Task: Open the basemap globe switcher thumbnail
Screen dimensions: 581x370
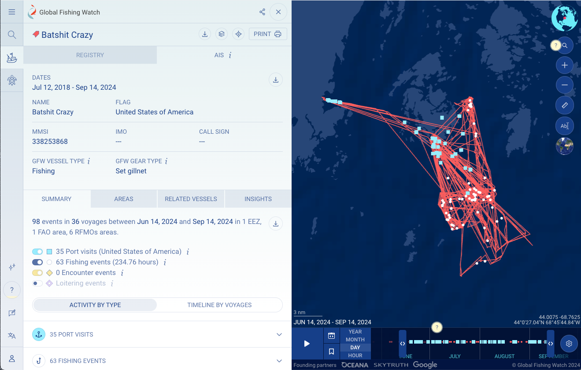Action: 565,146
